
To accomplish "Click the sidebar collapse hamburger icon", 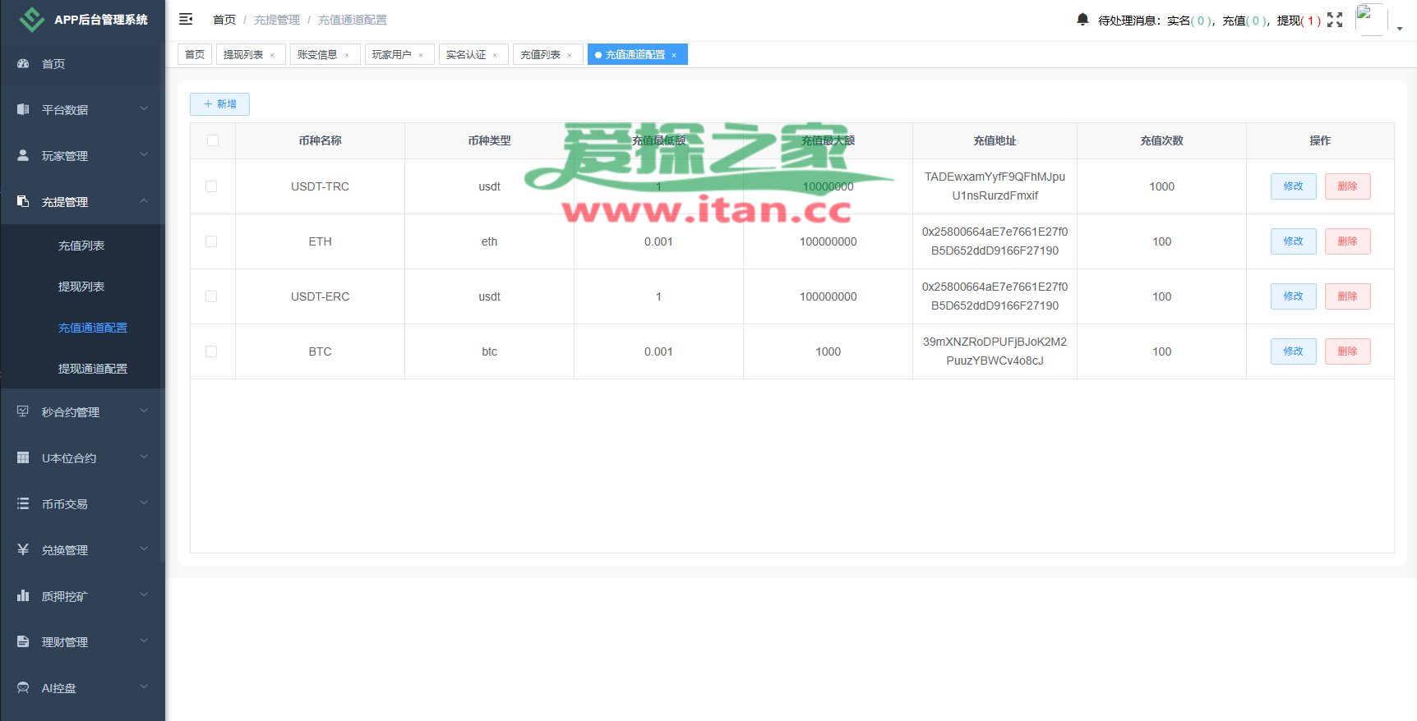I will pyautogui.click(x=186, y=19).
